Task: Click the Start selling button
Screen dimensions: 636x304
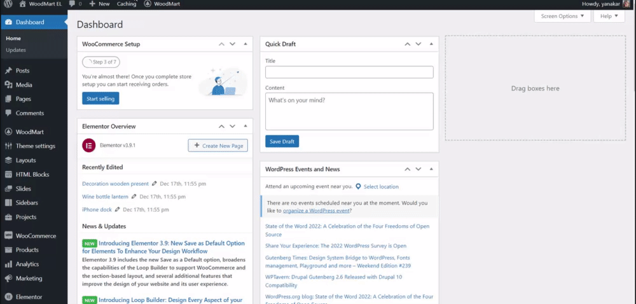Action: pos(100,99)
